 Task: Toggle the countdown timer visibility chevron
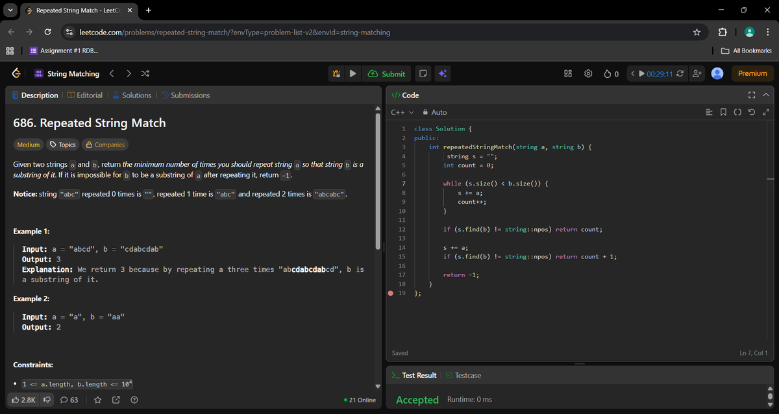(x=633, y=73)
